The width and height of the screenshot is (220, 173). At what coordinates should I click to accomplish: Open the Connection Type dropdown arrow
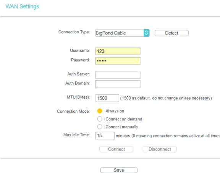click(x=146, y=33)
